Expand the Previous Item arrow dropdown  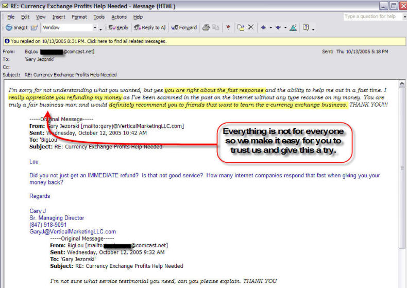click(270, 28)
